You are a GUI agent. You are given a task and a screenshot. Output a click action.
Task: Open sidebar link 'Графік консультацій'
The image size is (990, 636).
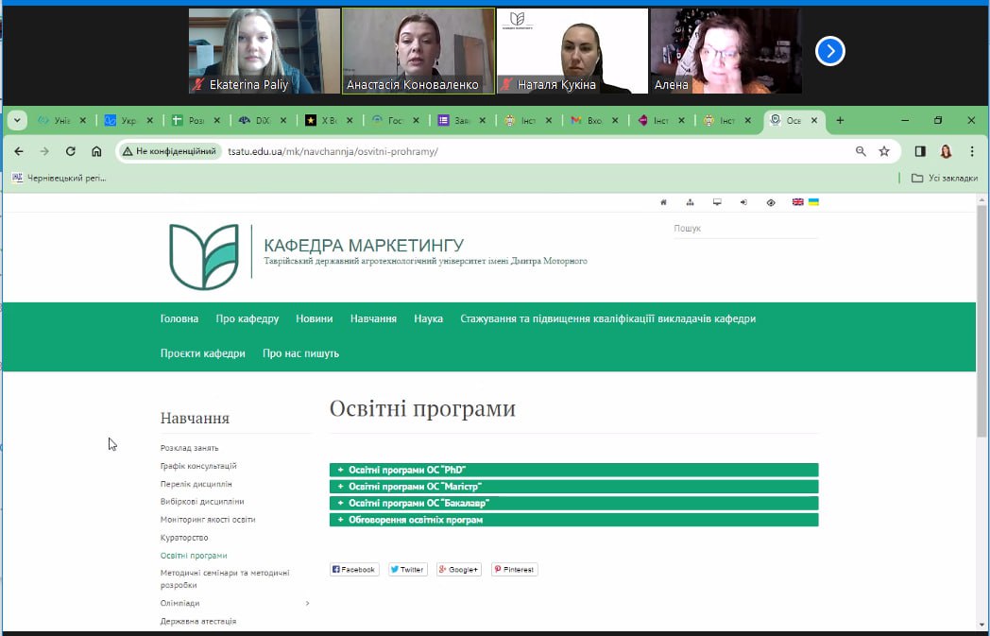(198, 466)
